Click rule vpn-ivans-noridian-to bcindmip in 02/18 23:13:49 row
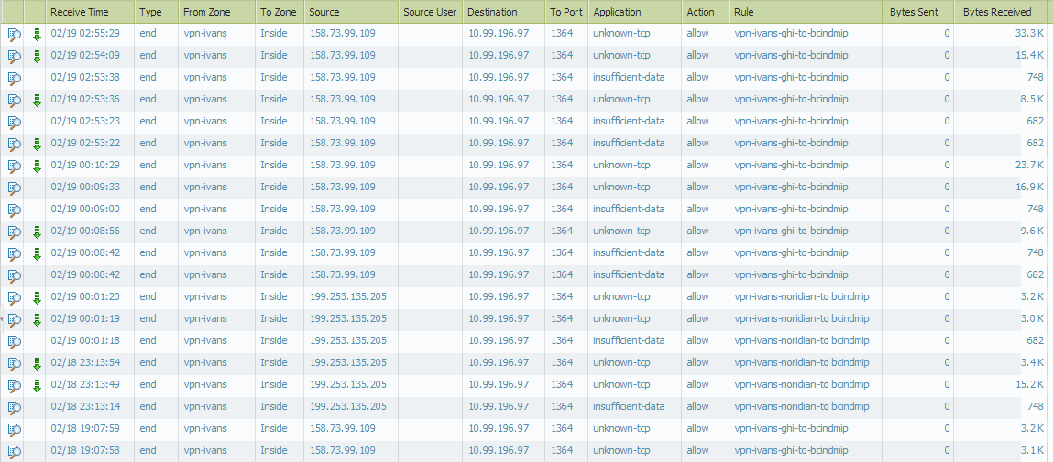Screen dimensions: 1053x462 pos(802,384)
